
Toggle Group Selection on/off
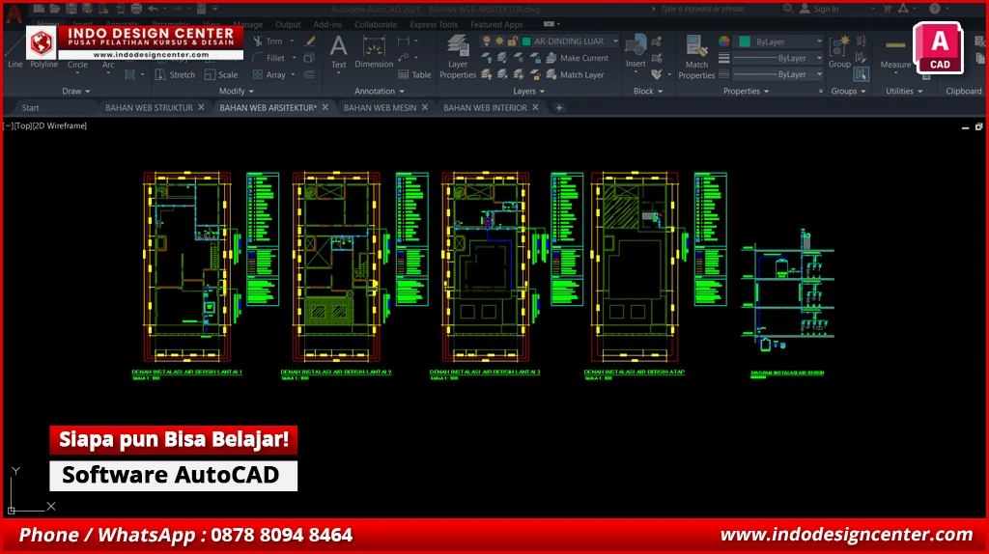point(861,74)
